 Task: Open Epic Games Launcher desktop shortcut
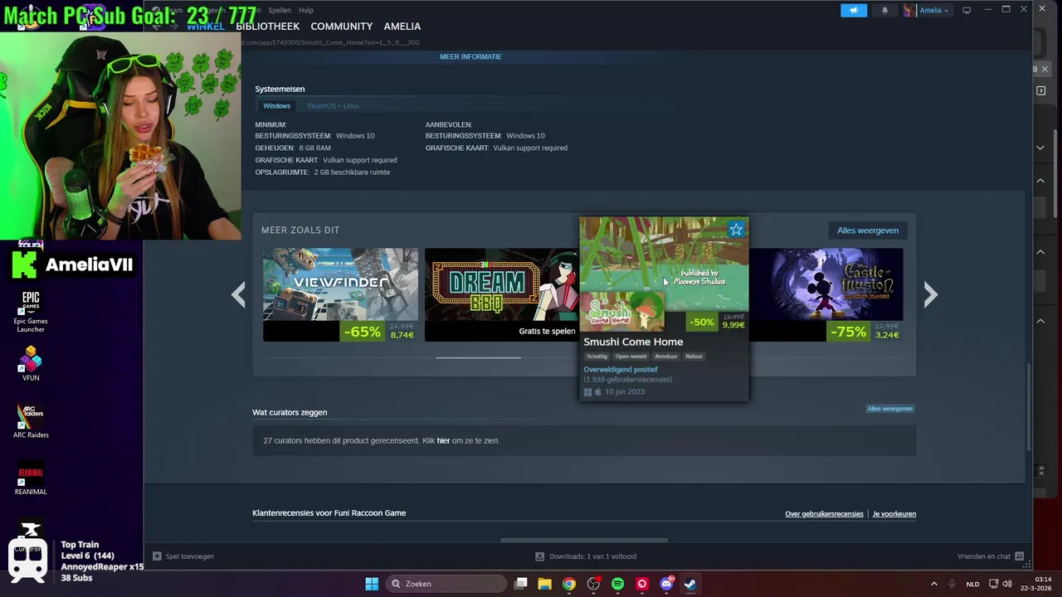pos(31,312)
